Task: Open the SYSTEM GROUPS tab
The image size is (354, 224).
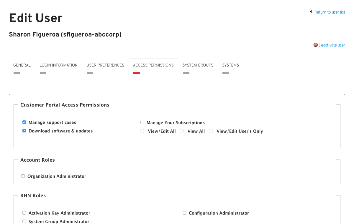Action: pyautogui.click(x=198, y=65)
